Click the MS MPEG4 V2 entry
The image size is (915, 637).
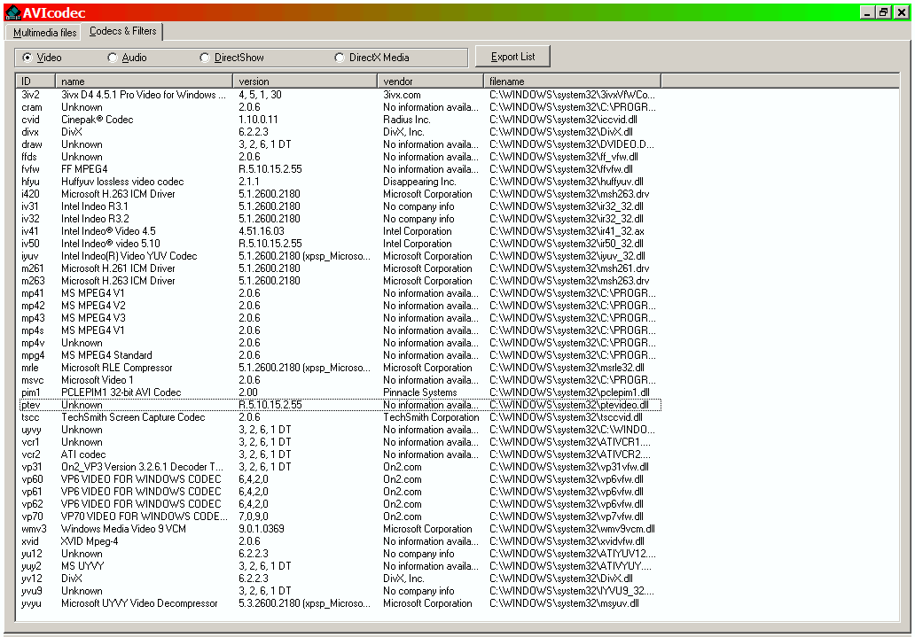coord(93,306)
